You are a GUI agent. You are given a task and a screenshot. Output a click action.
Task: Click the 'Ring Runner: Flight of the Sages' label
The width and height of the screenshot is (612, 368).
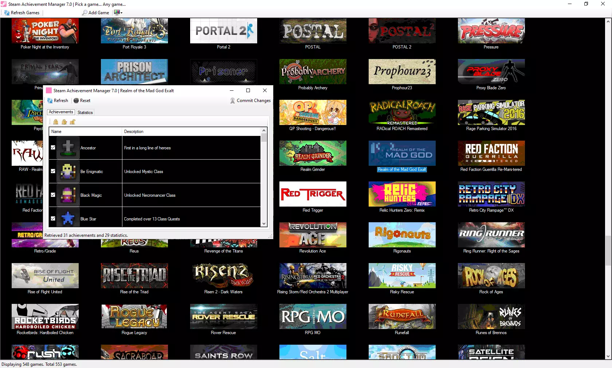coord(491,251)
